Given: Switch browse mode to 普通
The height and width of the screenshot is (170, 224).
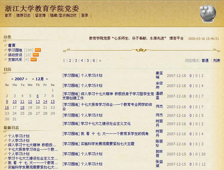Looking at the screenshot, I should click(205, 61).
